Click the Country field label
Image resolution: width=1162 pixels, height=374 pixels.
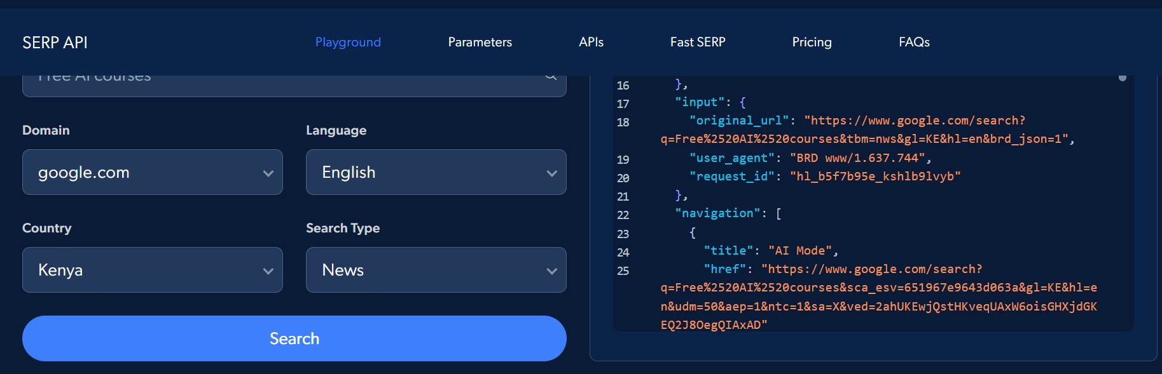(47, 228)
